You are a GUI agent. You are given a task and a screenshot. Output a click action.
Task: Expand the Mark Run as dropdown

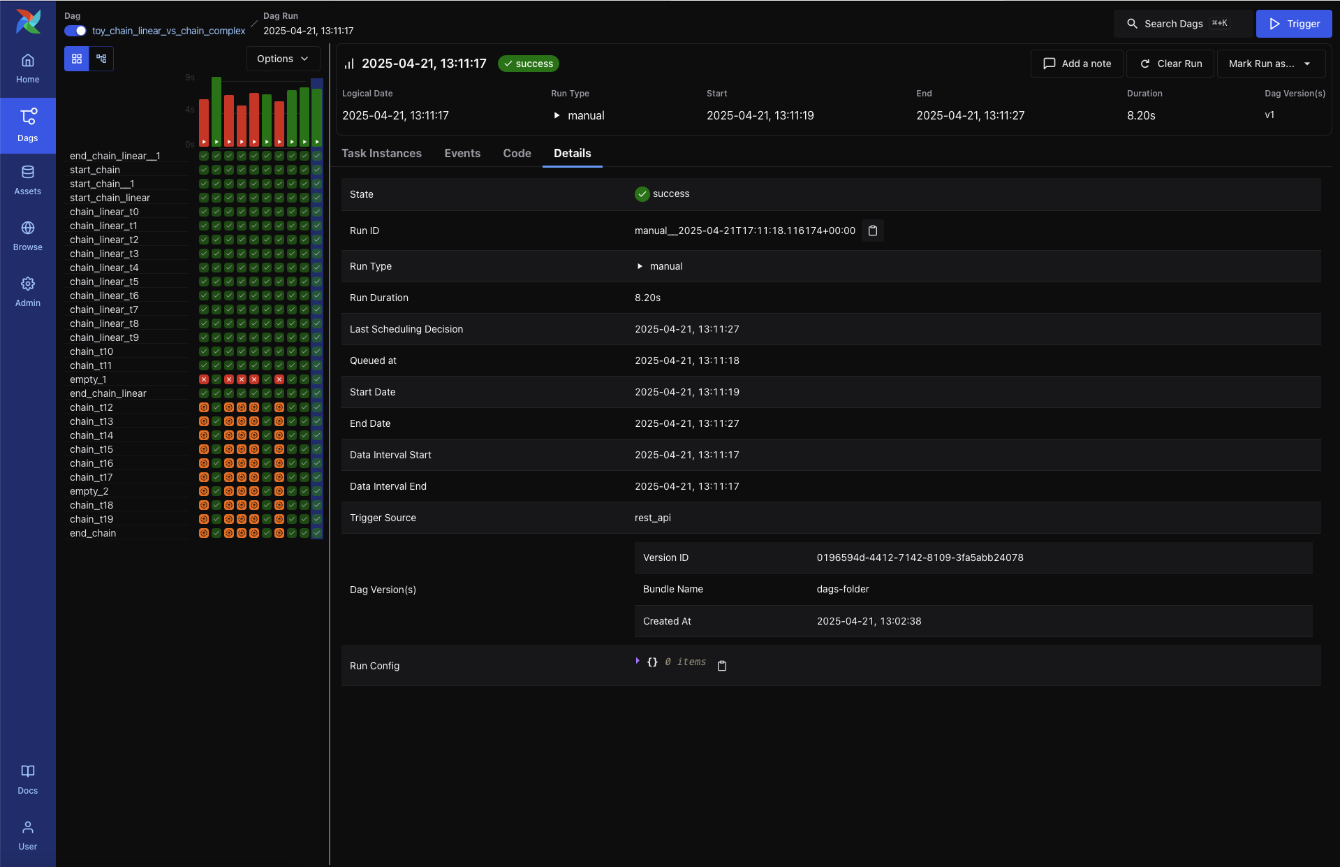click(x=1270, y=64)
